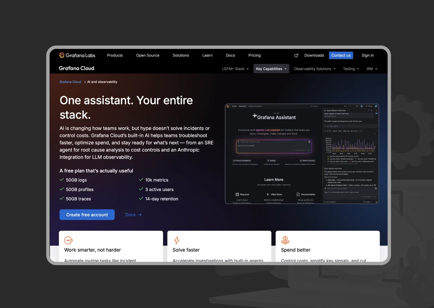The image size is (434, 308).
Task: Click the Blog post icon in hero screenshot
Action: 237,194
